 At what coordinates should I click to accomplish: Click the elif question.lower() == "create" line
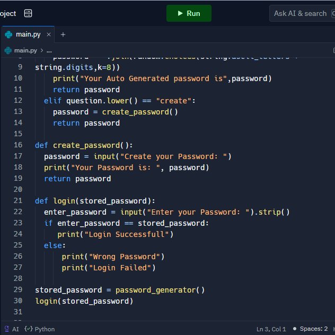point(119,101)
